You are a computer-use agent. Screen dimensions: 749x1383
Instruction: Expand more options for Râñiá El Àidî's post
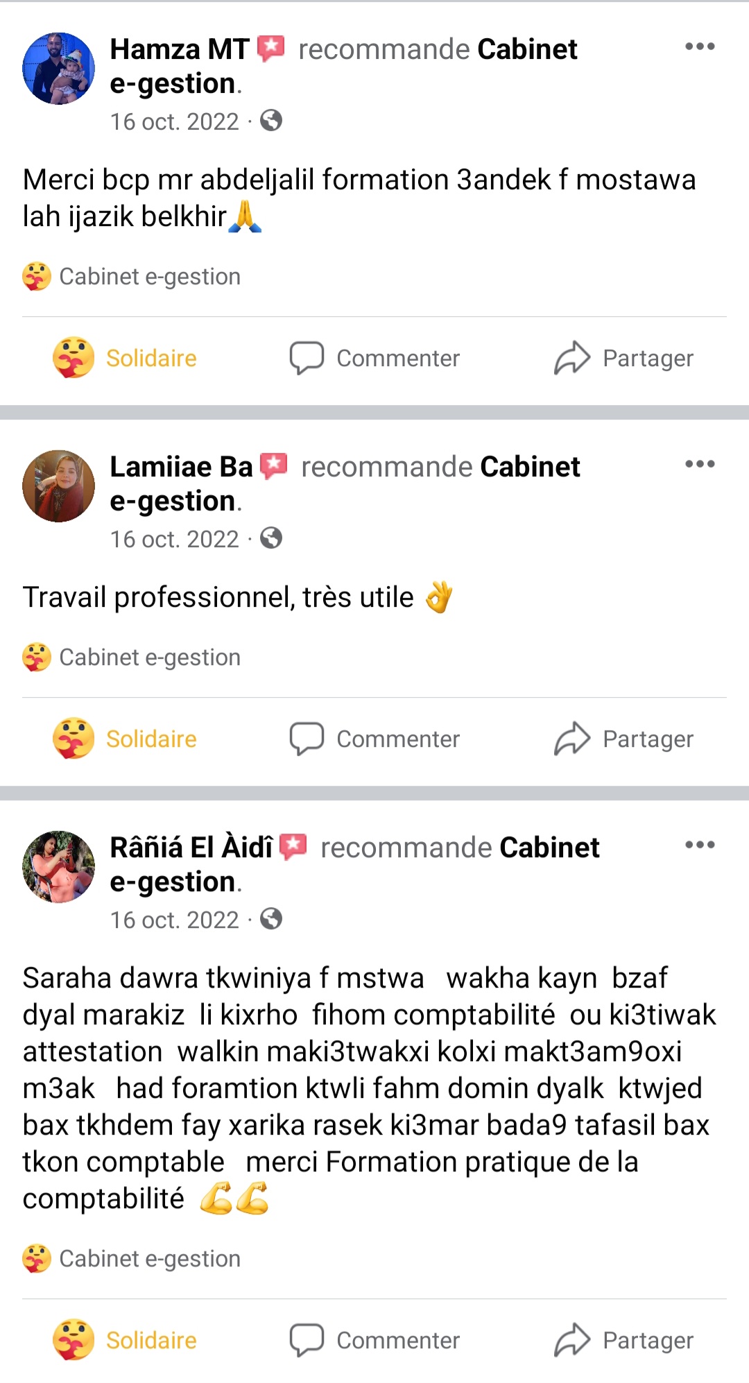pos(699,845)
